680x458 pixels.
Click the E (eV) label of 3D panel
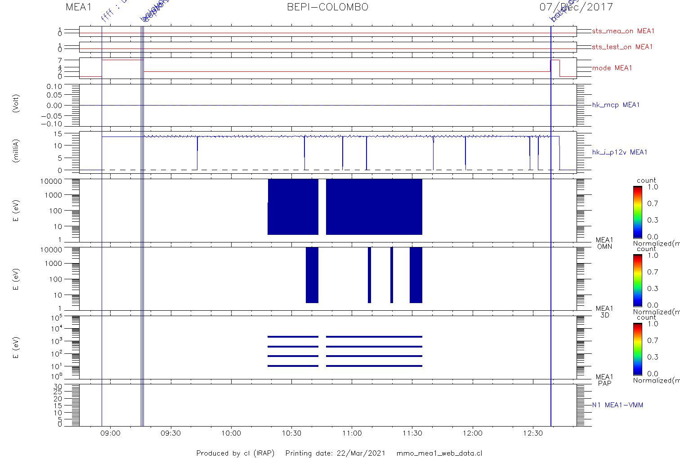16,279
